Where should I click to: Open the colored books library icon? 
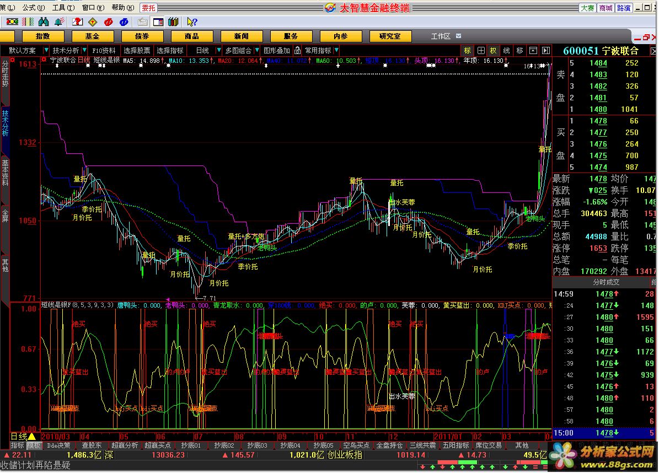(x=173, y=21)
